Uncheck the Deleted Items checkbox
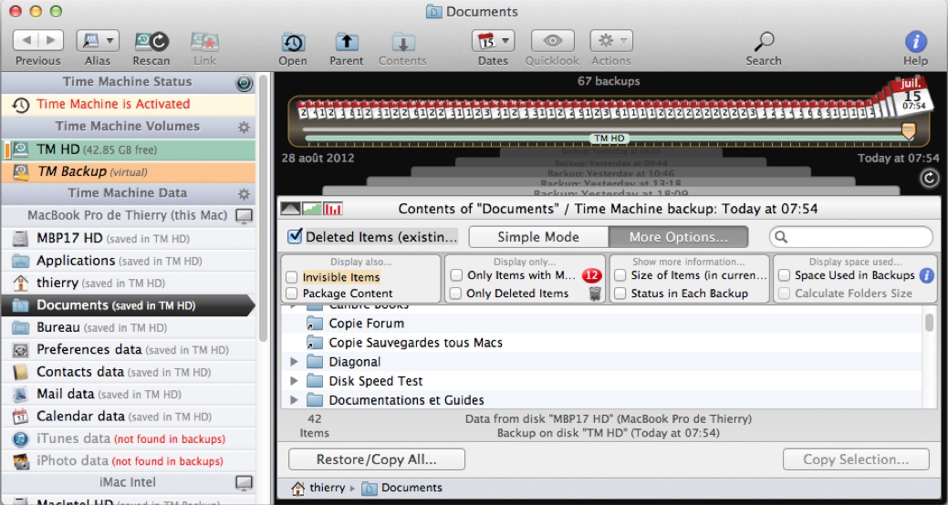Viewport: 948px width, 505px height. pyautogui.click(x=295, y=236)
